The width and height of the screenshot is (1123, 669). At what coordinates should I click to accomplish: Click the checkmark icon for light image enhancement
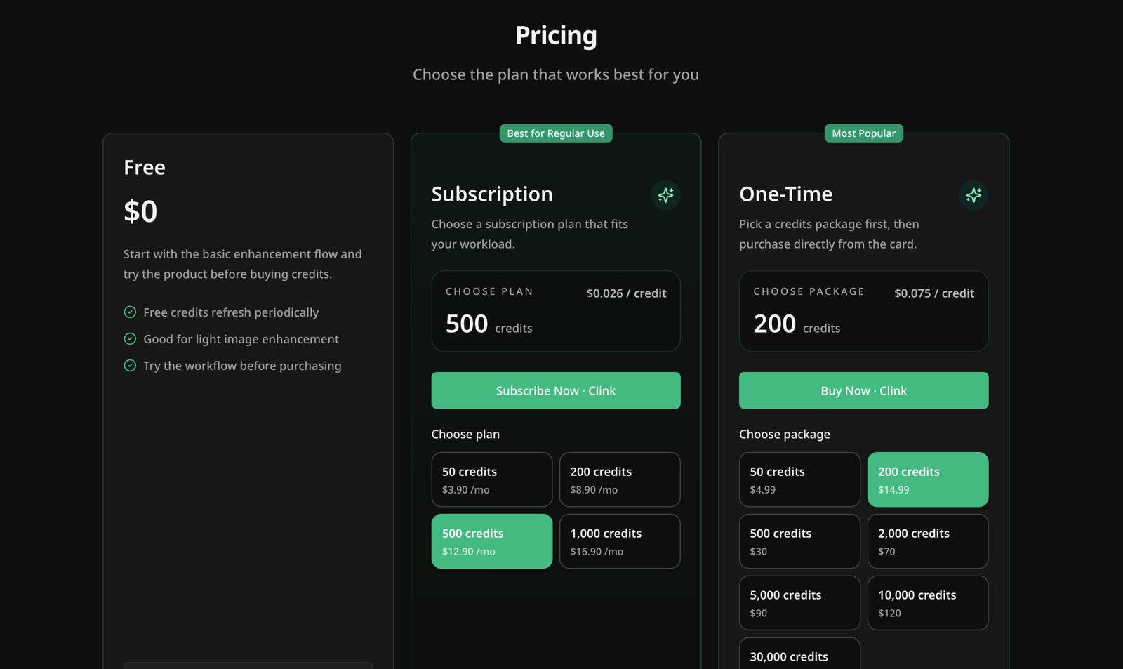[130, 339]
